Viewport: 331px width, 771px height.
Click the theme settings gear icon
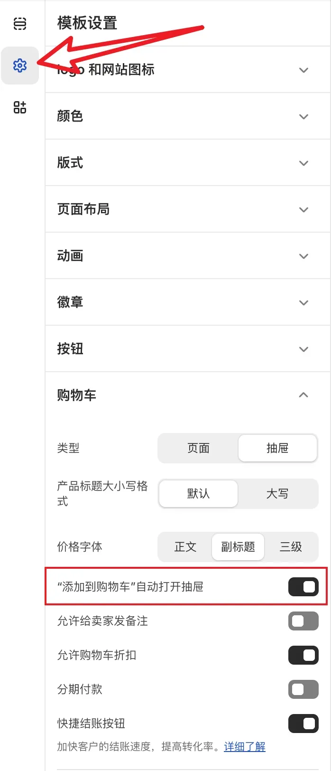point(20,66)
